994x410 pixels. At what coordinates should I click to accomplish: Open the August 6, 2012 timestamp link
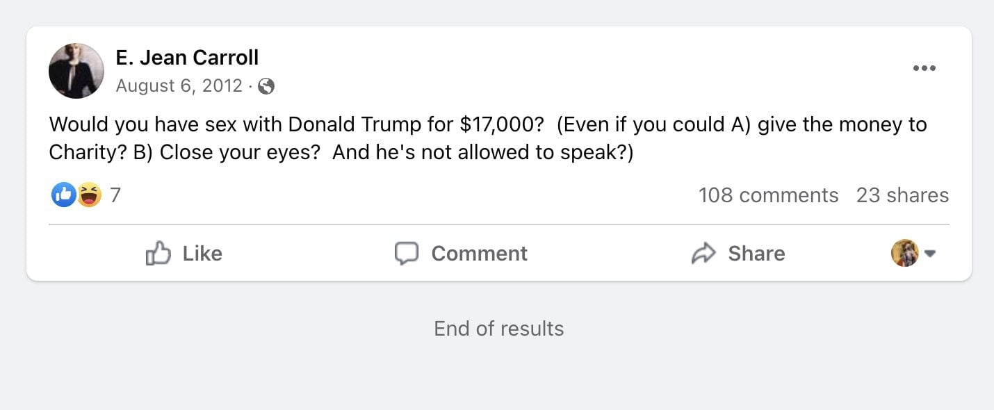pyautogui.click(x=179, y=86)
